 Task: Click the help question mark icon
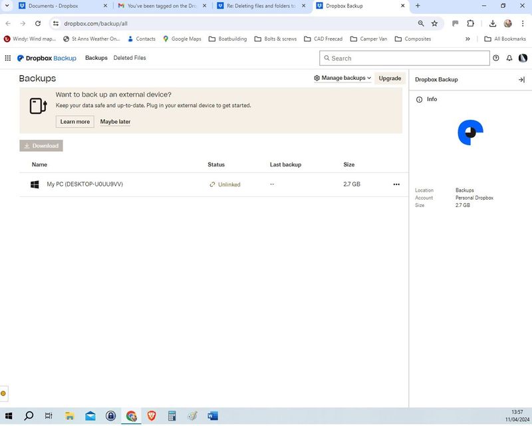point(495,58)
